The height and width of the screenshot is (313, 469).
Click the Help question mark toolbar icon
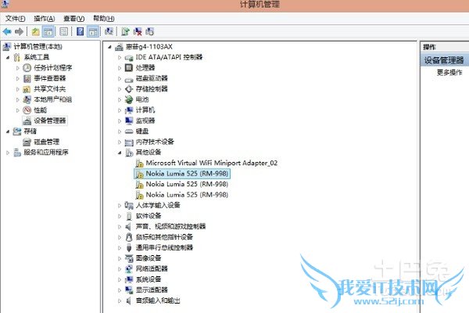pyautogui.click(x=80, y=31)
